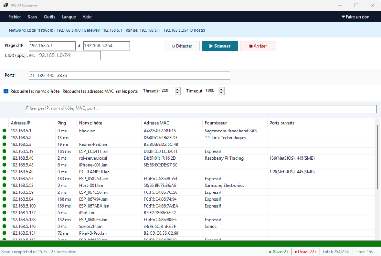The image size is (381, 256).
Task: Click green status dot for 192.168.5.40
Action: coord(4,158)
